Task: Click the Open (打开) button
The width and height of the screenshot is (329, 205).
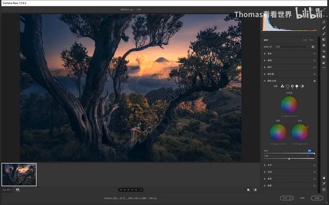Action: [285, 198]
